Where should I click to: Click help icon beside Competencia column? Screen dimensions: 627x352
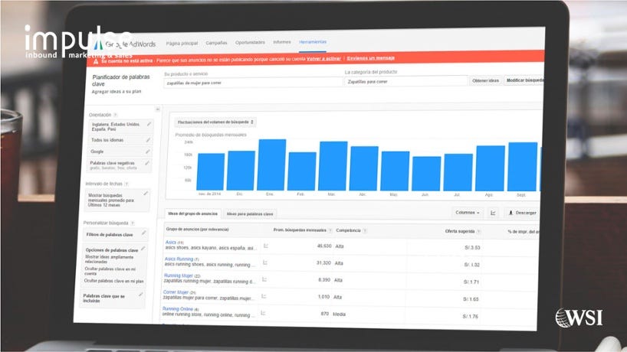pyautogui.click(x=365, y=230)
